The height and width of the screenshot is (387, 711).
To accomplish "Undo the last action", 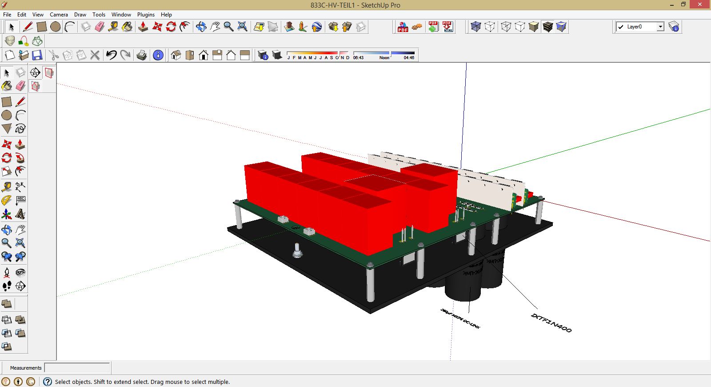I will pos(112,55).
